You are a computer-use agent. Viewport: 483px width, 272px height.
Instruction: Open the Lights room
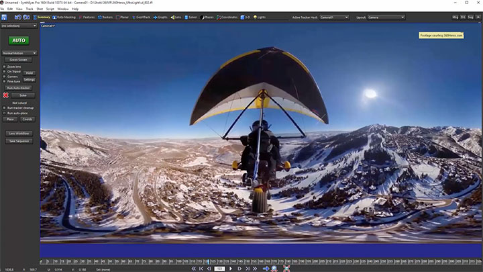(x=260, y=17)
